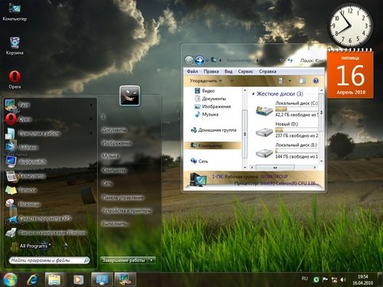Open Изображения in Start menu right pane

pos(116,143)
